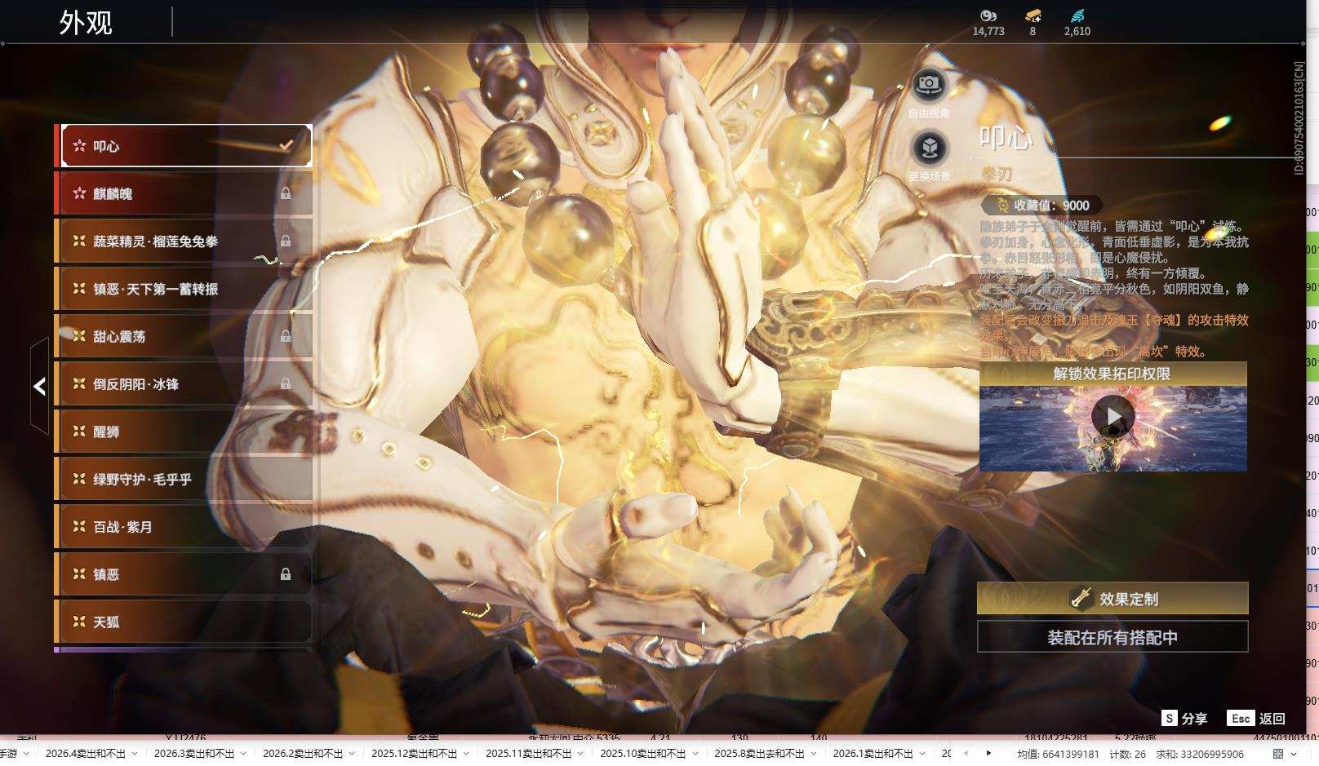Click the lock icon on 蔬菜精灵·榴莲兔兔拳
The width and height of the screenshot is (1319, 766).
[286, 241]
